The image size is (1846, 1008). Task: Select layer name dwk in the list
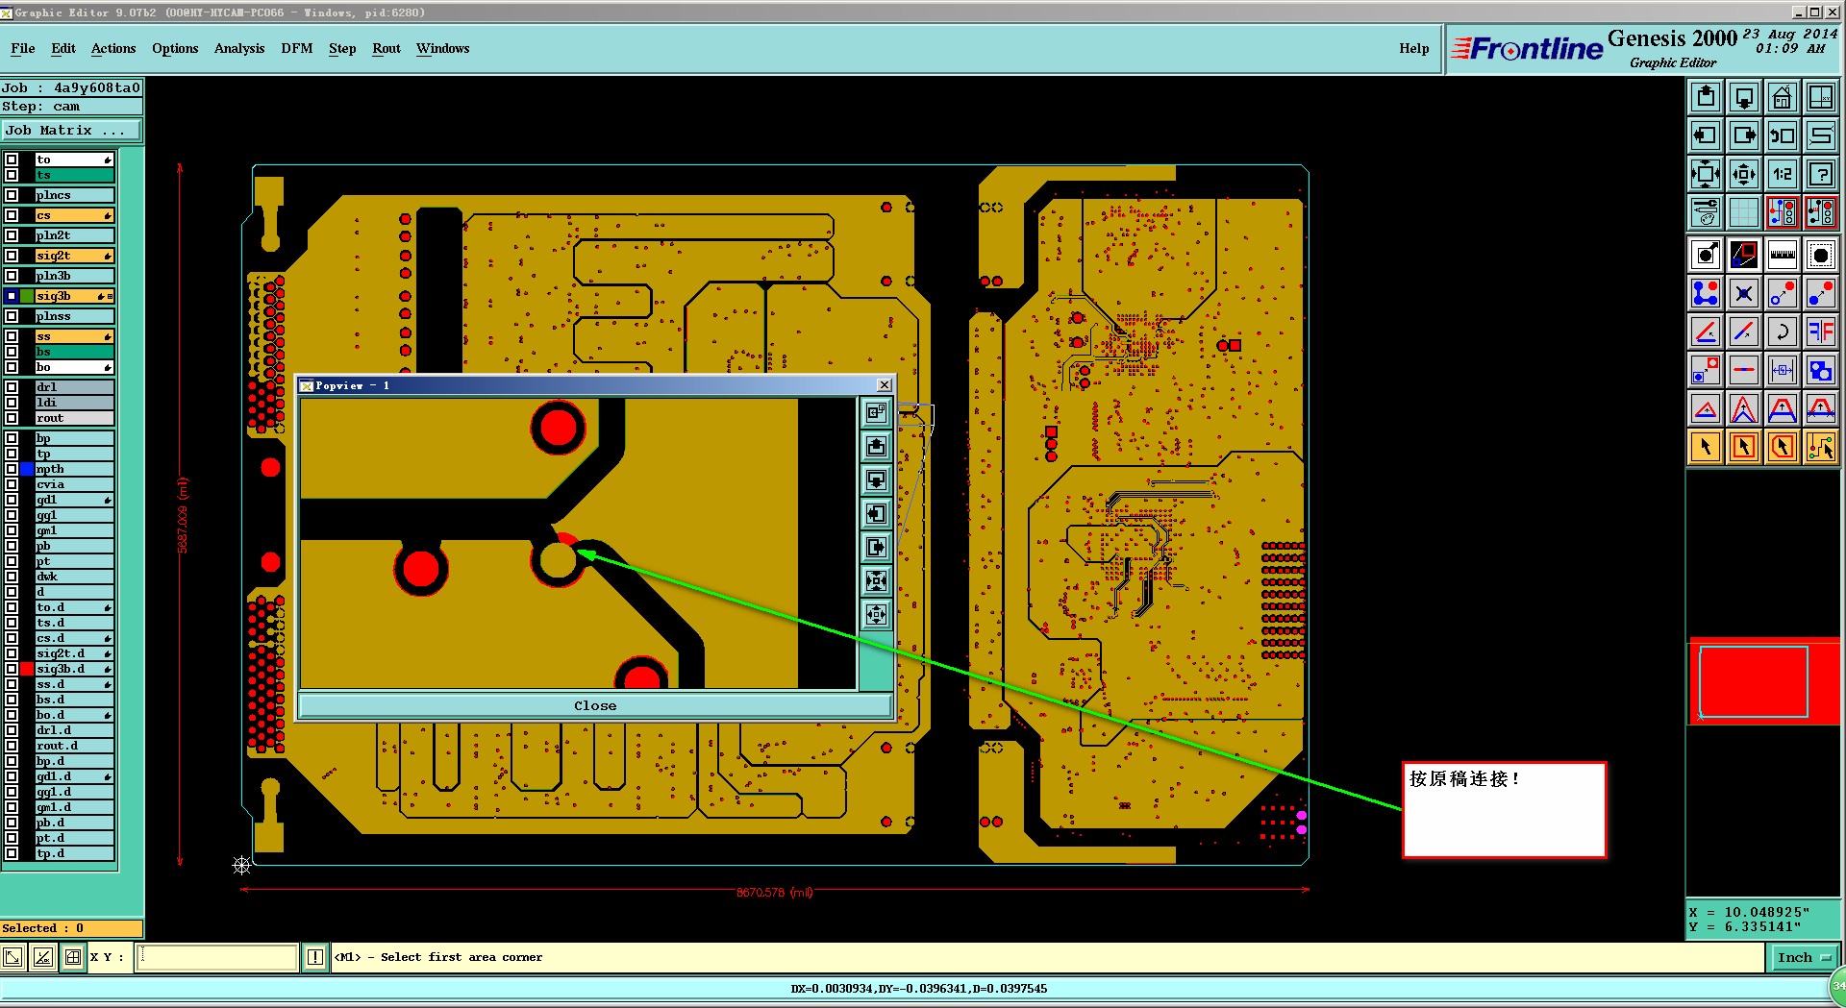[74, 577]
